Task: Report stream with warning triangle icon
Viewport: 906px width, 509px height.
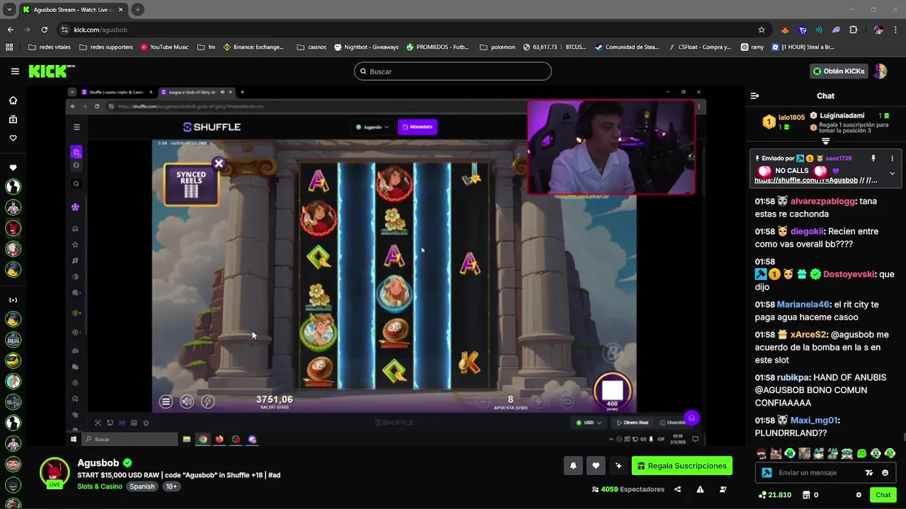Action: click(x=700, y=489)
